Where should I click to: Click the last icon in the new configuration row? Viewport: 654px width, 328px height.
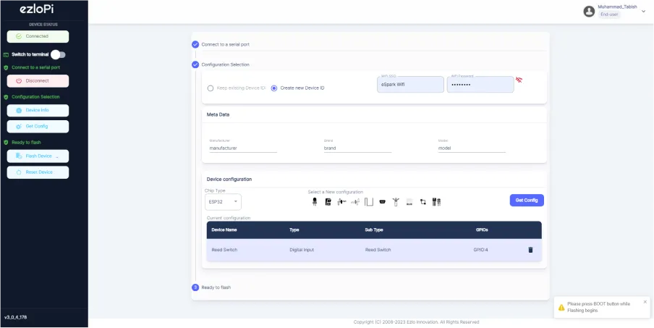click(436, 201)
